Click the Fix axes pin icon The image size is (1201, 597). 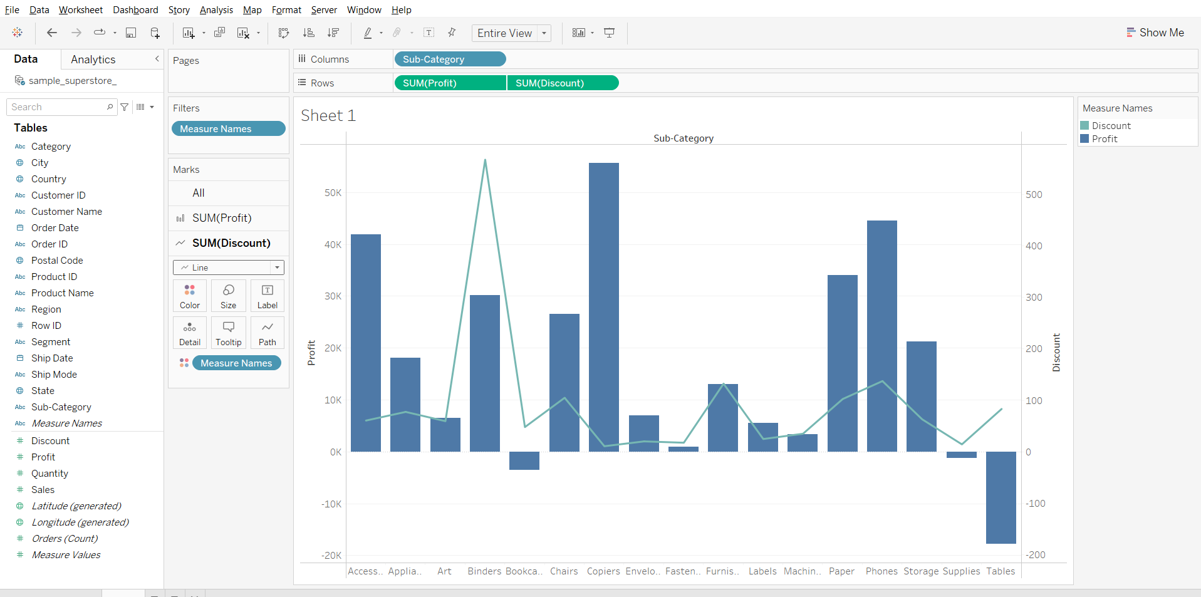click(452, 33)
